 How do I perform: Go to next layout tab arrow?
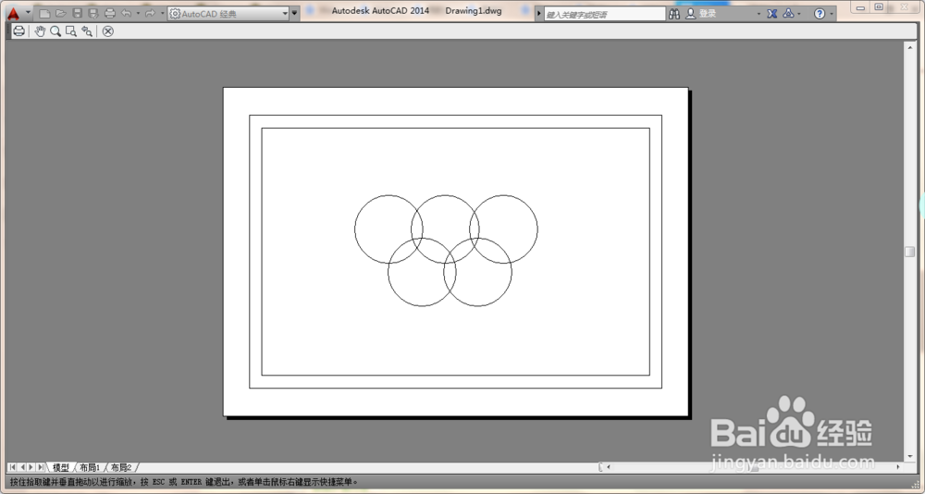click(x=31, y=467)
